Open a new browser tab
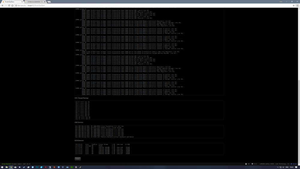300x169 pixels. (x=49, y=2)
